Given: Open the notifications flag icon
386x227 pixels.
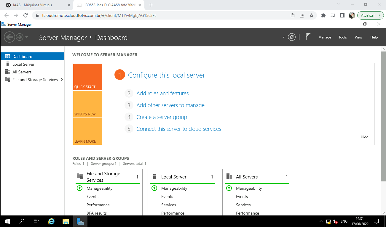Looking at the screenshot, I should pyautogui.click(x=308, y=37).
